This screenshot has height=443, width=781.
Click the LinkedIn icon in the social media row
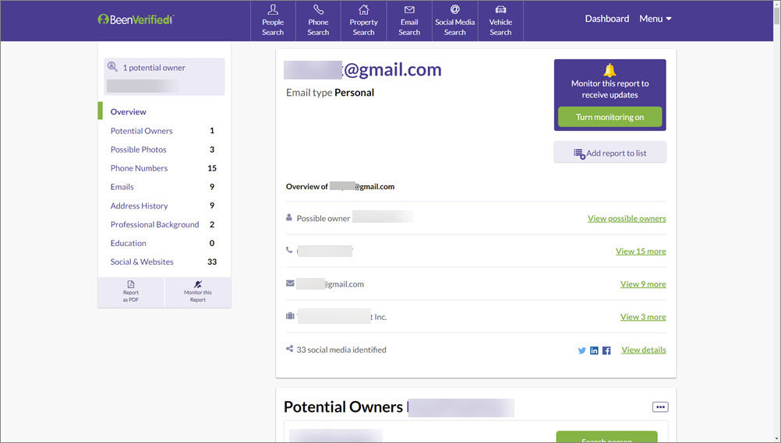(594, 350)
